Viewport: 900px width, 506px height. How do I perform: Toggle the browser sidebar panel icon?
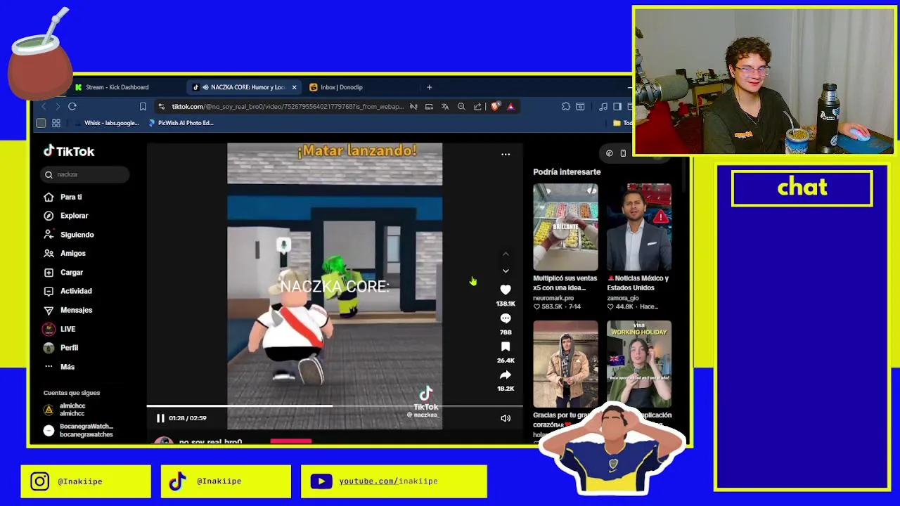pyautogui.click(x=617, y=106)
